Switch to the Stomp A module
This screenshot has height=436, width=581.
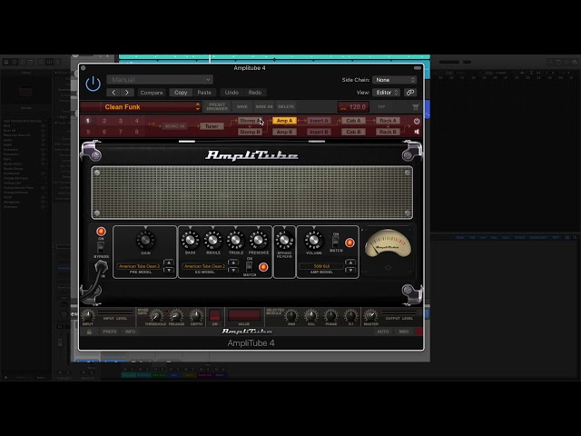[251, 121]
